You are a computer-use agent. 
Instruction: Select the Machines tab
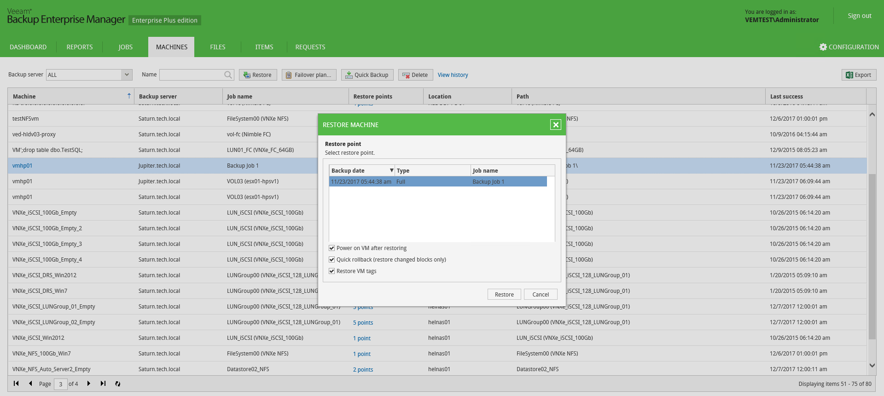tap(172, 47)
